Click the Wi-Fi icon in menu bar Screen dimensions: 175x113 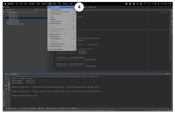point(145,4)
